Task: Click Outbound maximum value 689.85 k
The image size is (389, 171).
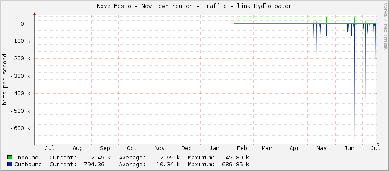Action: (x=236, y=164)
